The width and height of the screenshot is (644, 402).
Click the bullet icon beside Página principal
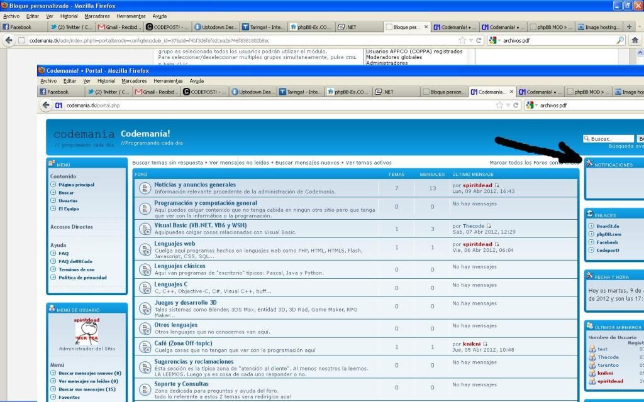53,185
